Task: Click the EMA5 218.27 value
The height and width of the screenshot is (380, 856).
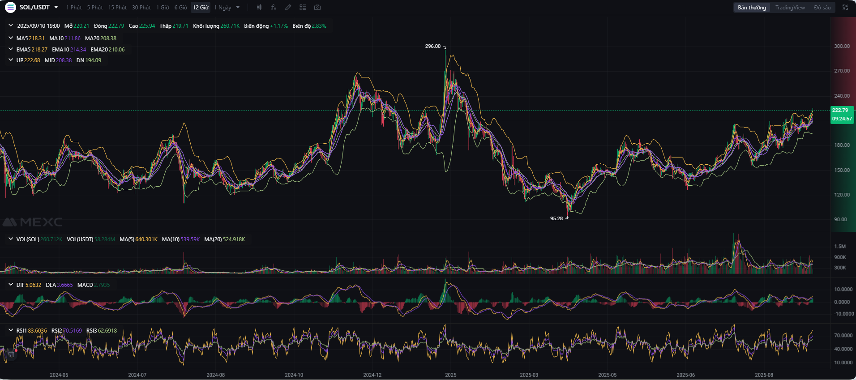Action: [x=32, y=50]
